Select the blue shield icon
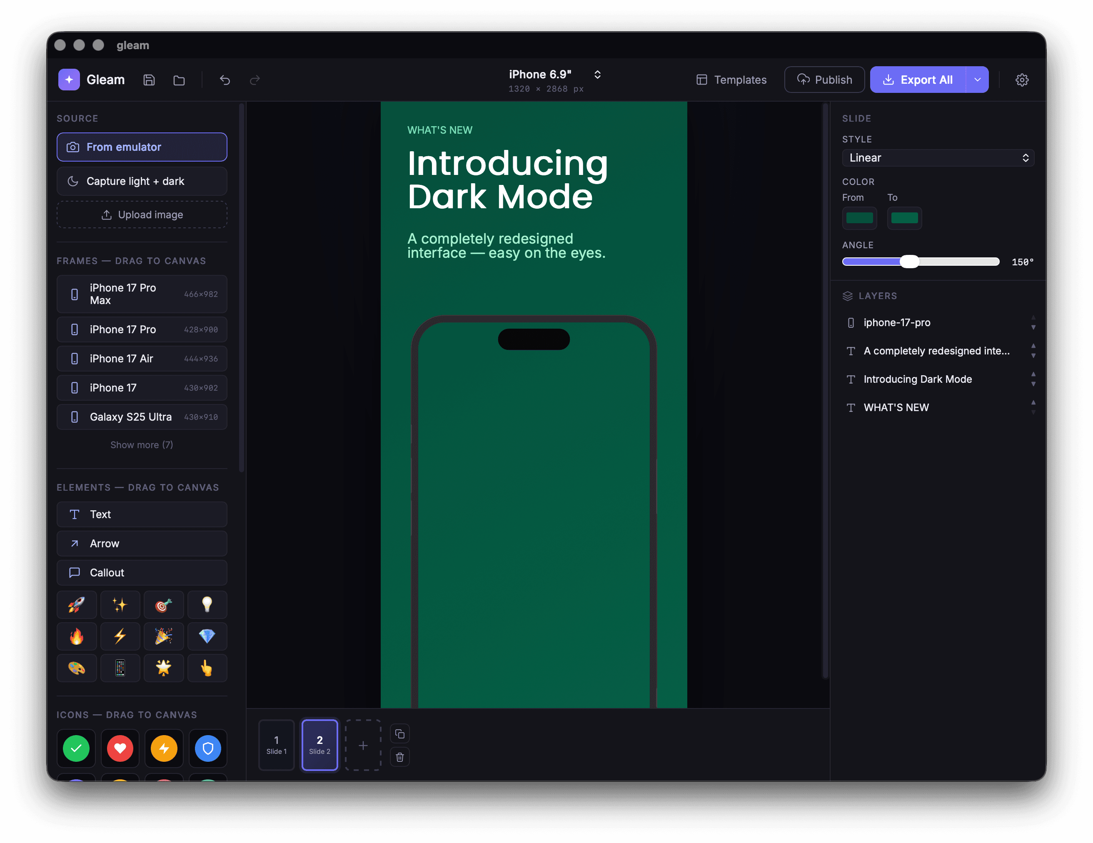 208,748
